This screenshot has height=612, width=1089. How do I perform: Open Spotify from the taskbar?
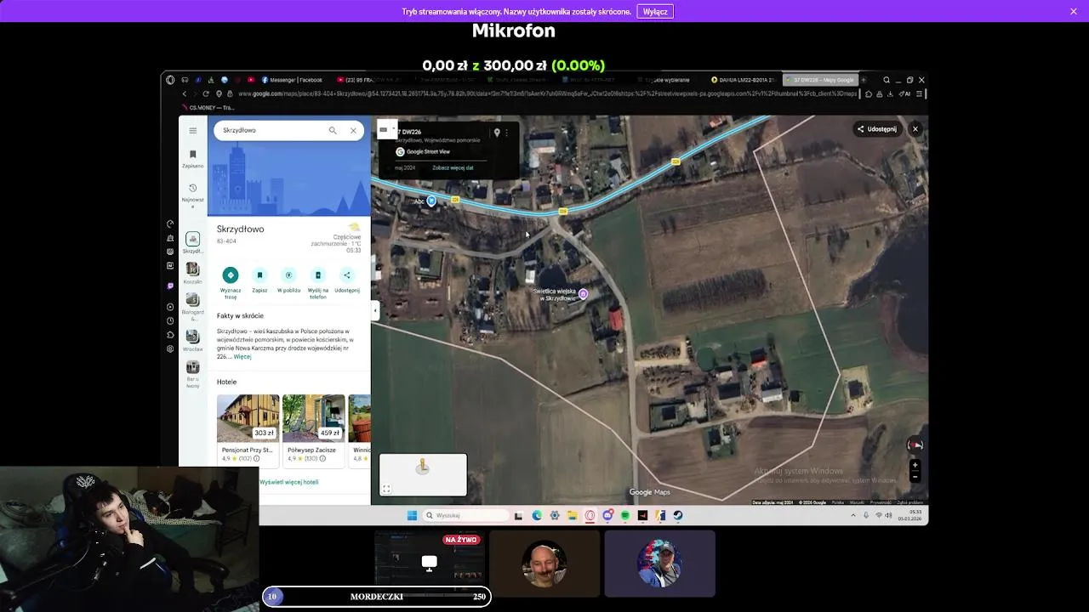tap(625, 515)
